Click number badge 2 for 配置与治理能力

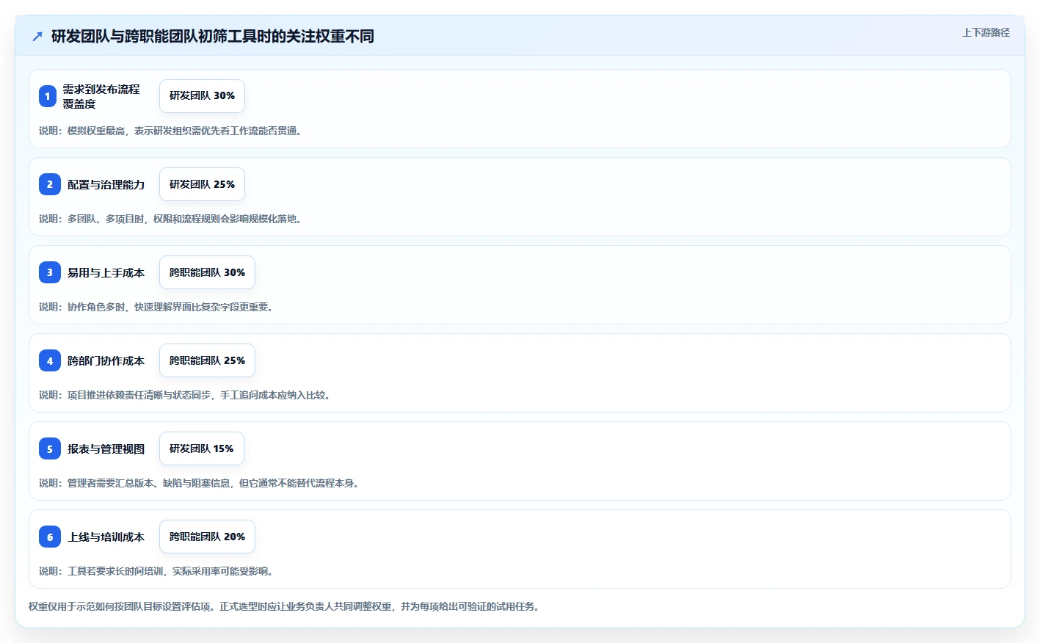click(50, 184)
